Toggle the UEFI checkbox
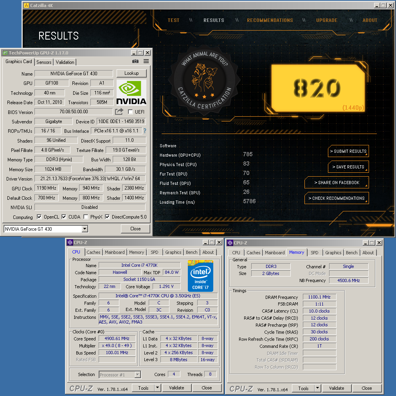This screenshot has height=396, width=396. click(130, 112)
